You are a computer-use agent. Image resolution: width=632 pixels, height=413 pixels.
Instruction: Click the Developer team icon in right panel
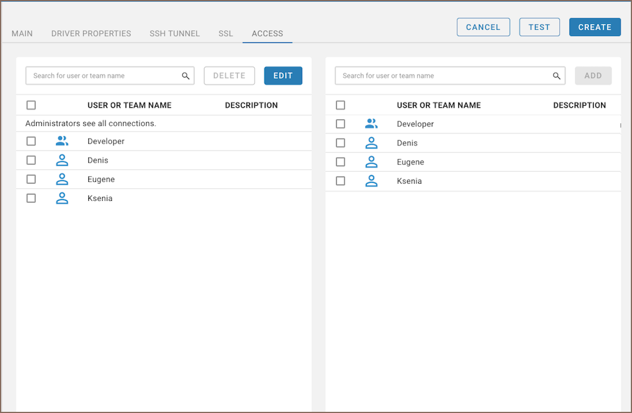click(x=372, y=124)
